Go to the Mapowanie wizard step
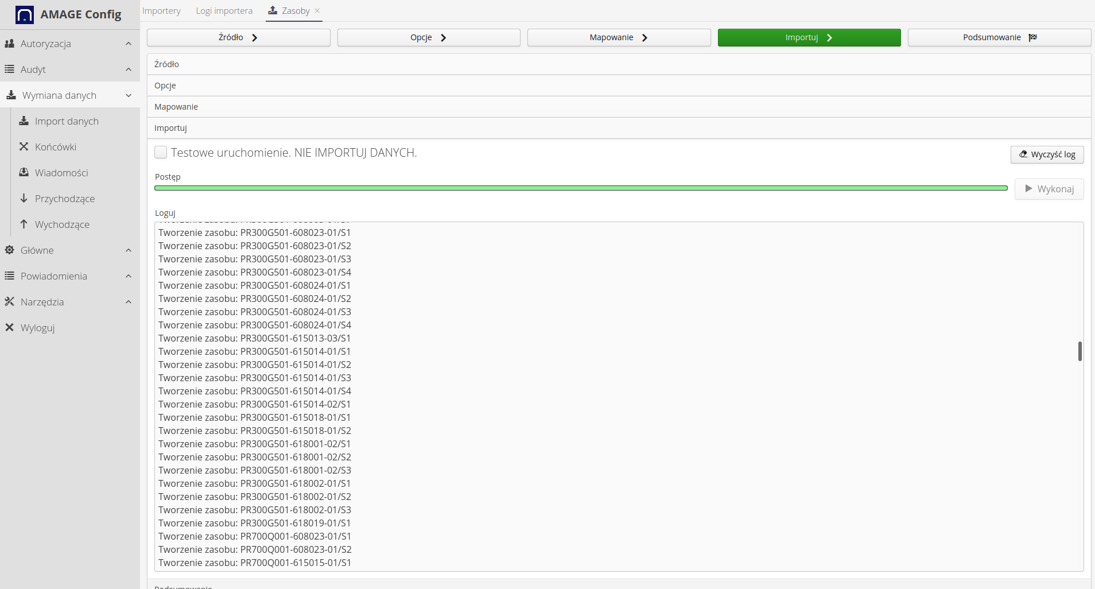 (x=619, y=37)
